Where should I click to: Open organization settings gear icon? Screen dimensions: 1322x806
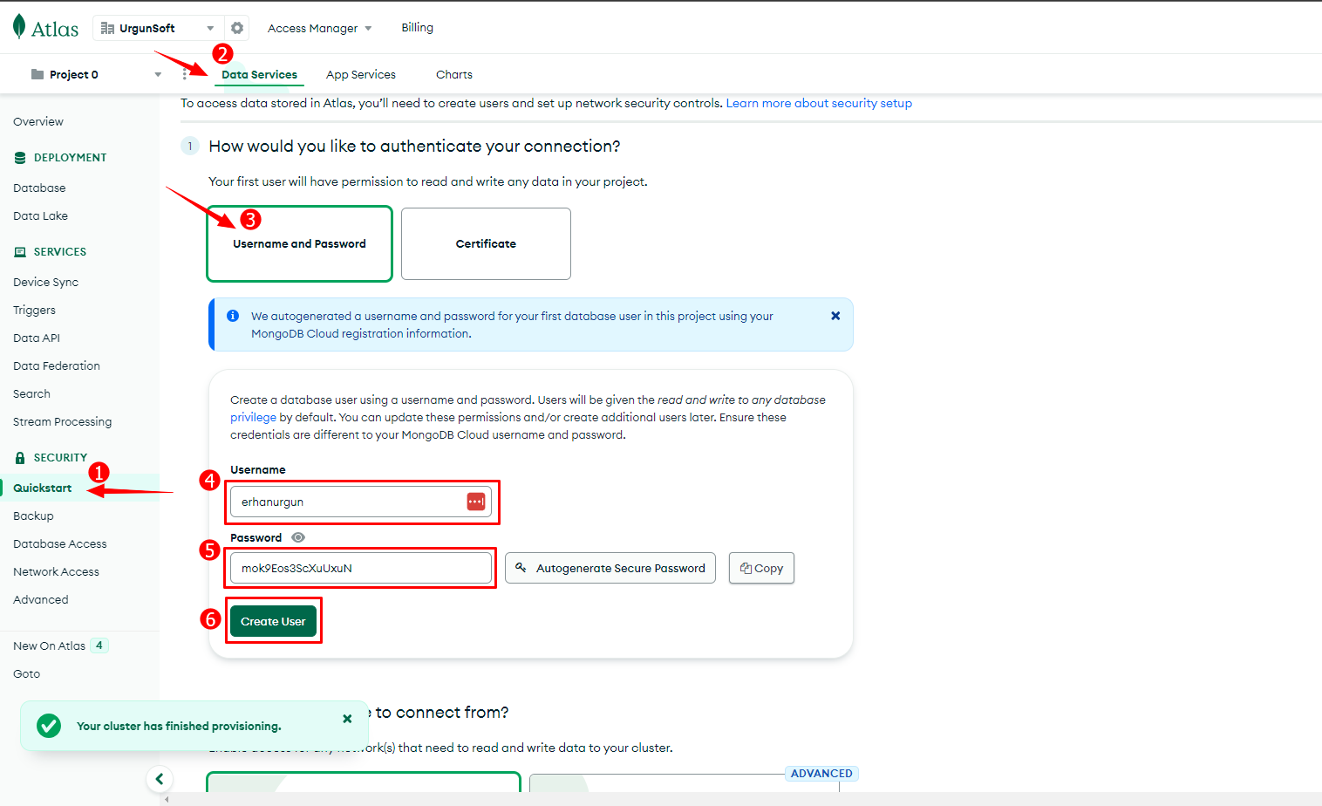tap(237, 28)
